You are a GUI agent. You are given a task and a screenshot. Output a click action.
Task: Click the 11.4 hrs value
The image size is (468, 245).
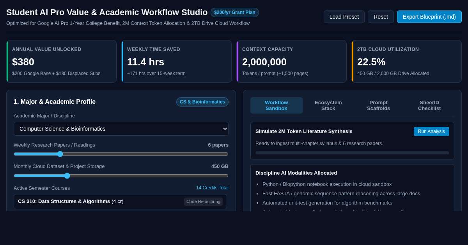(x=145, y=62)
